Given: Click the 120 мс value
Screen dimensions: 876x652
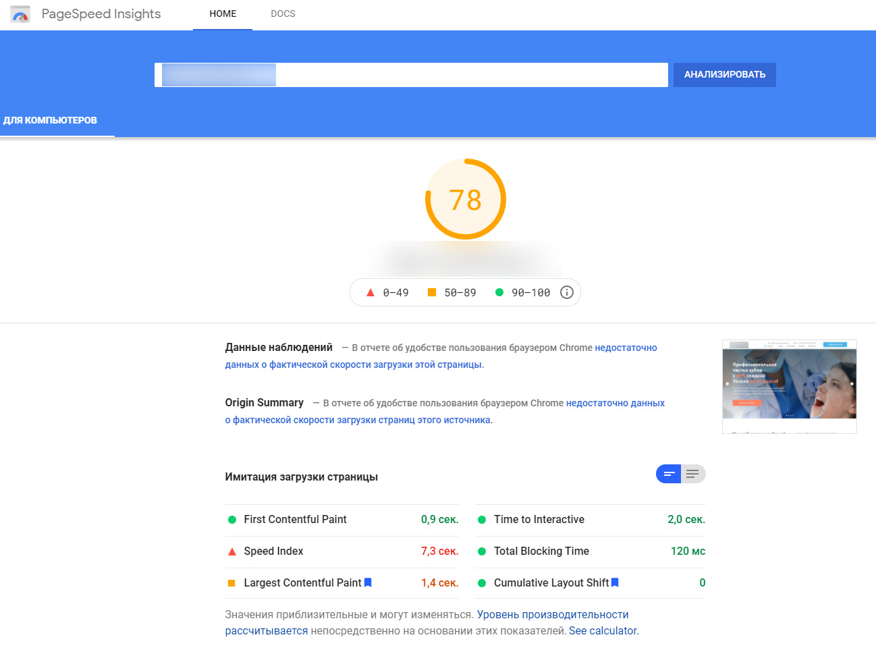Looking at the screenshot, I should pos(688,551).
